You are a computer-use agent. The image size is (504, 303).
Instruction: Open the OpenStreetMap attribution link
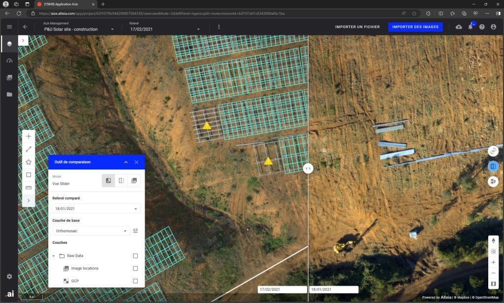coord(487,297)
